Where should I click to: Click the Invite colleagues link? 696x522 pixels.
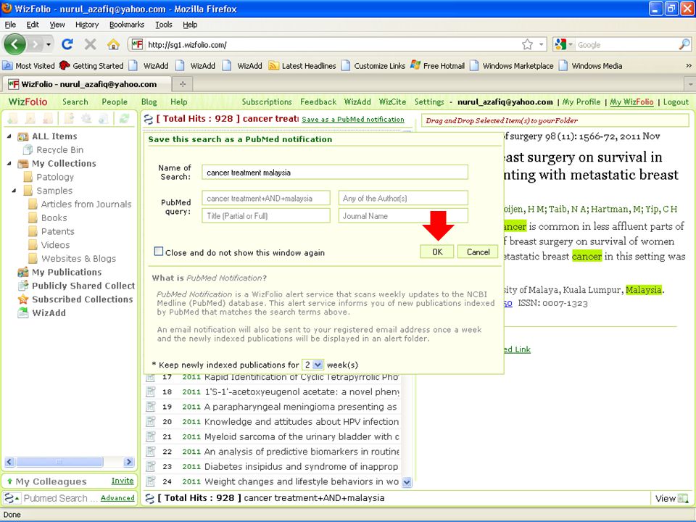pyautogui.click(x=123, y=481)
